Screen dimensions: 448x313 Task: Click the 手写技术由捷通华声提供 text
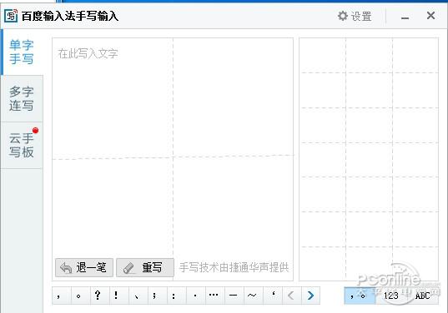[x=234, y=267]
